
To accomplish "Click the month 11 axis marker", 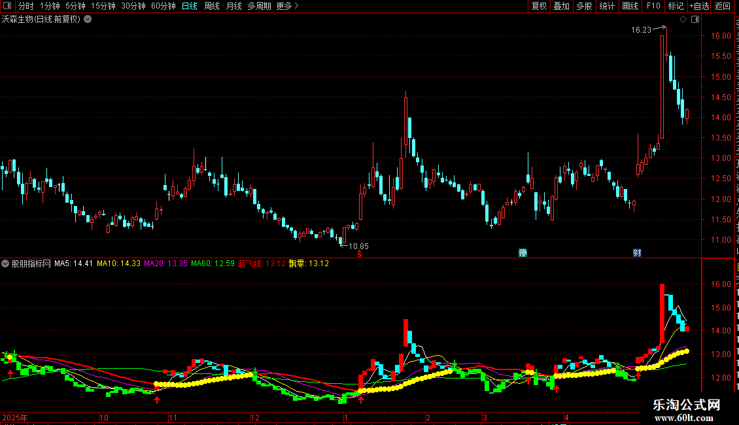I will click(x=173, y=417).
